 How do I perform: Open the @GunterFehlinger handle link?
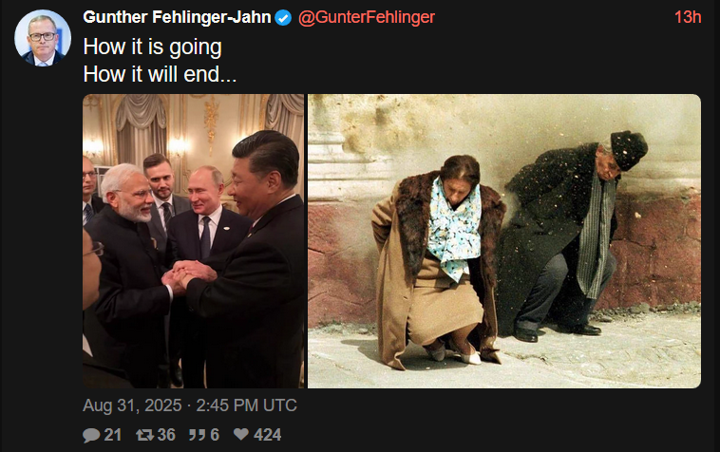pyautogui.click(x=367, y=17)
